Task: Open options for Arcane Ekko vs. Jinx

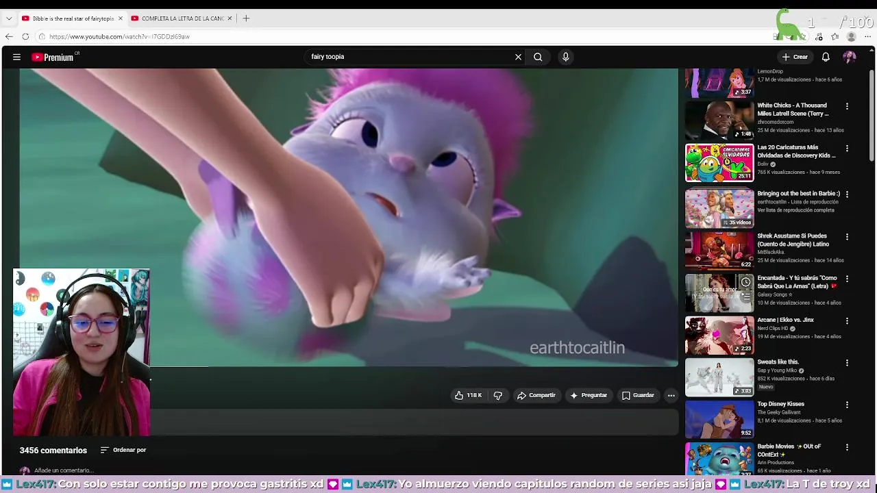Action: (x=847, y=320)
